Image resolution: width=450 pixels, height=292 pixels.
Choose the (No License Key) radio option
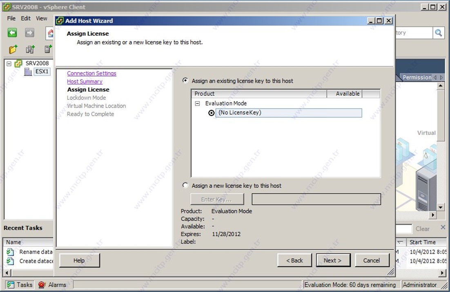(212, 113)
